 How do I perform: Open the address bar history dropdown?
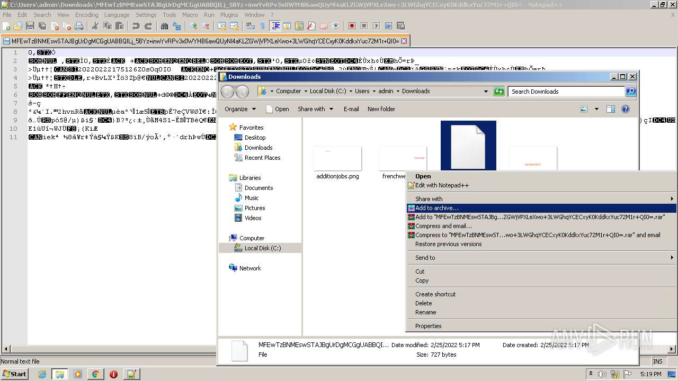pos(486,91)
